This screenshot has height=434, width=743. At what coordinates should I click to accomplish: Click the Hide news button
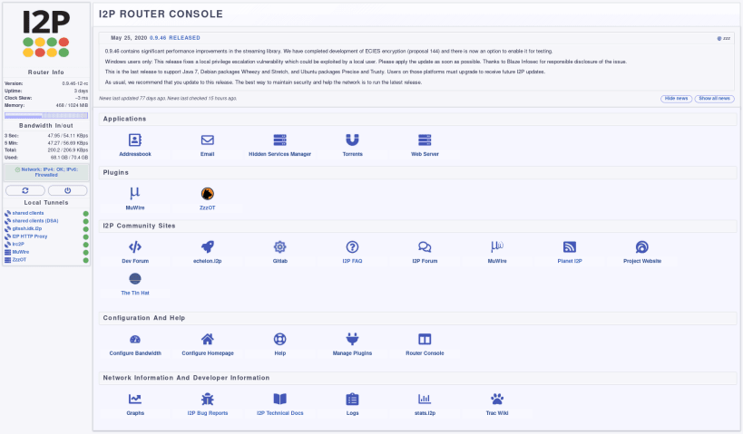click(x=676, y=99)
